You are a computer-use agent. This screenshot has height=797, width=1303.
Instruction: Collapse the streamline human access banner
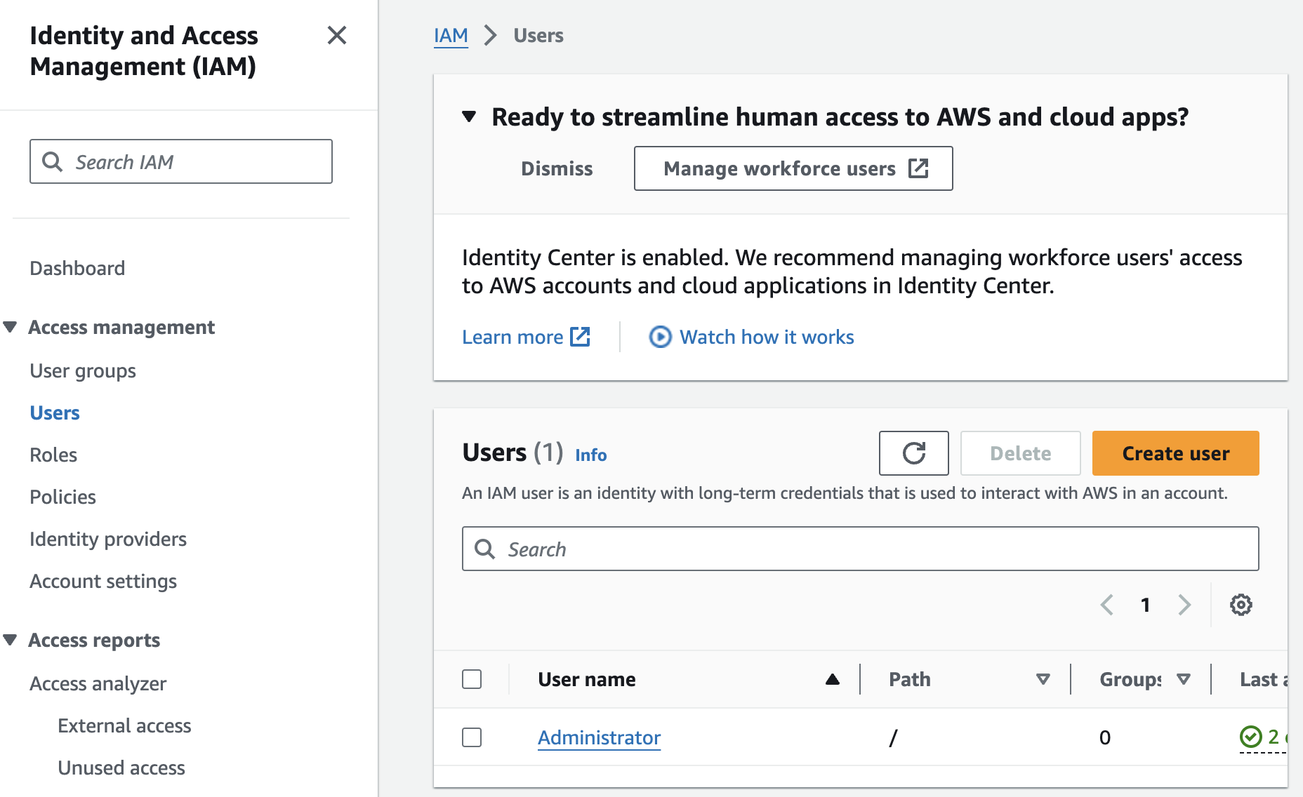pos(469,116)
